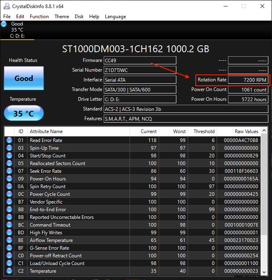Click the Firmware field CC49
Image resolution: width=272 pixels, height=280 pixels.
click(140, 60)
